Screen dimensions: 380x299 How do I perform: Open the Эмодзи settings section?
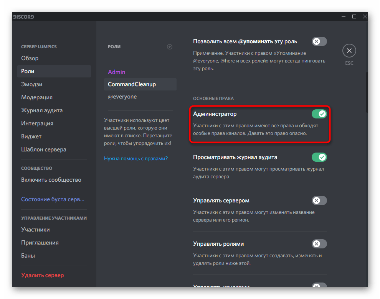pyautogui.click(x=54, y=84)
